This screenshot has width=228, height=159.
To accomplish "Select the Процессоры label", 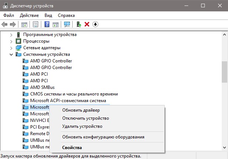I will [x=36, y=41].
